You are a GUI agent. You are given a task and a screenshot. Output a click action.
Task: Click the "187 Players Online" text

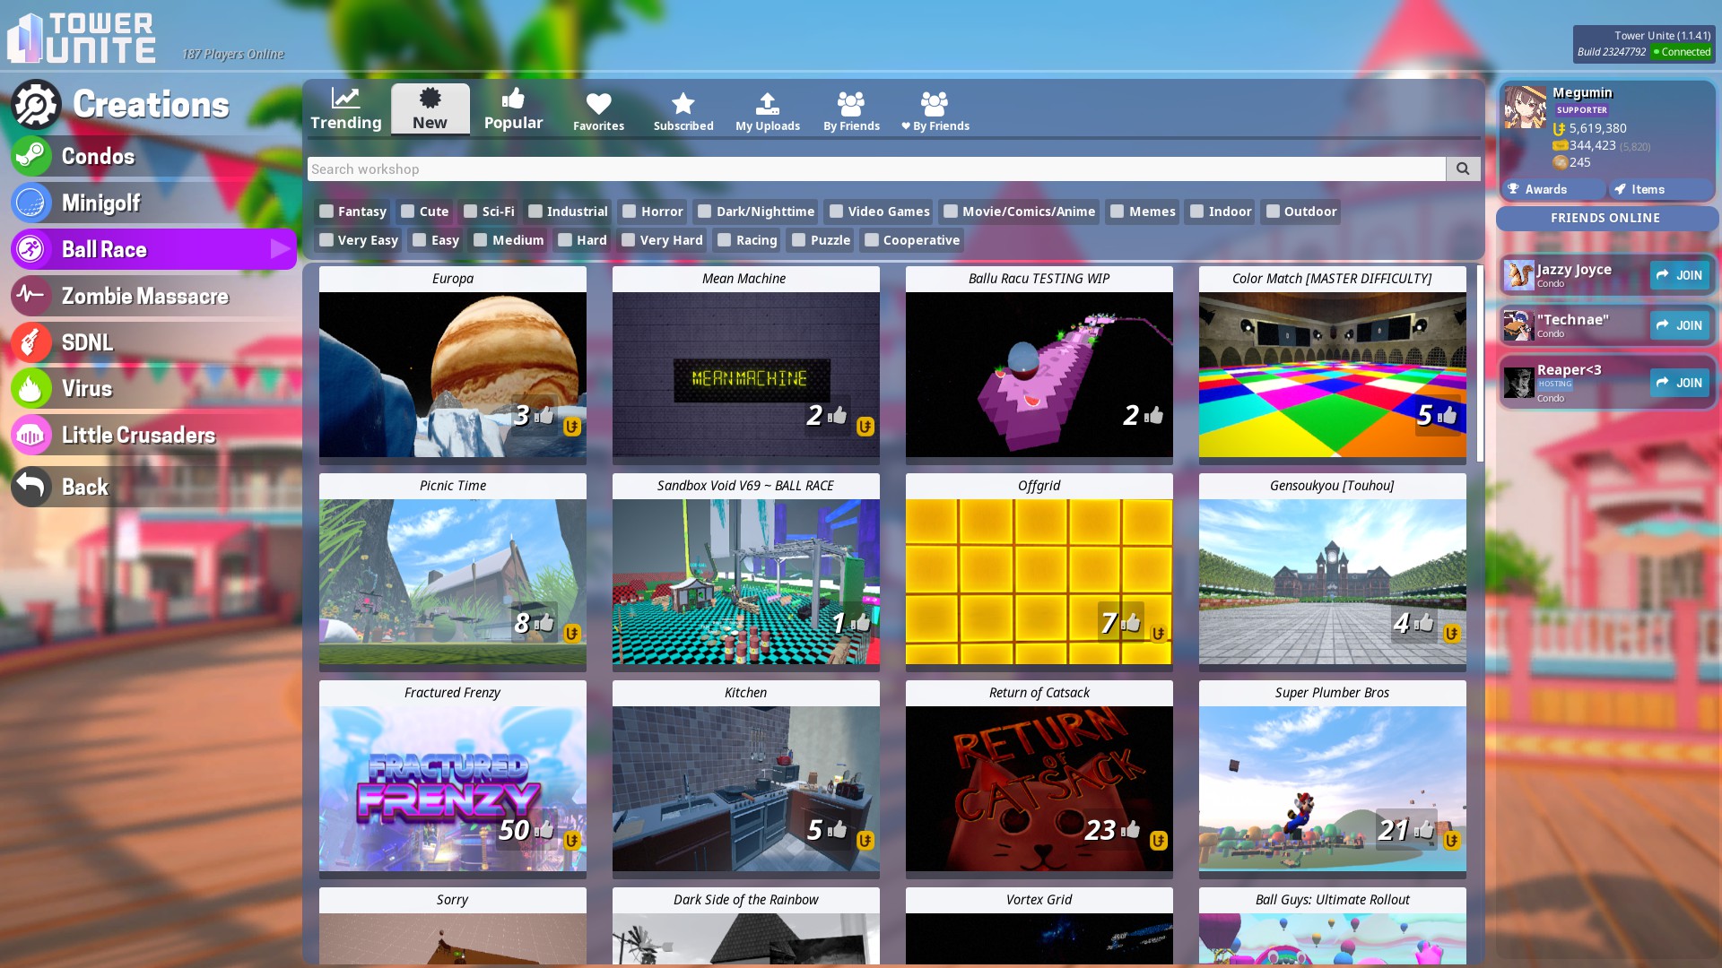tap(233, 54)
